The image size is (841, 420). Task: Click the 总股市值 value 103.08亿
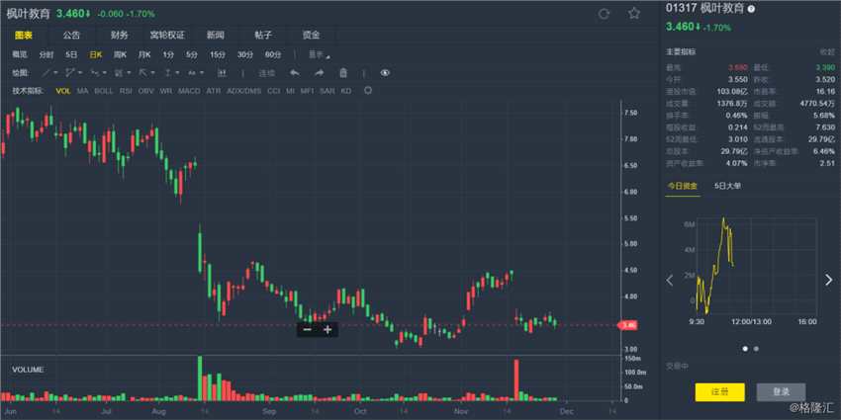pyautogui.click(x=734, y=92)
